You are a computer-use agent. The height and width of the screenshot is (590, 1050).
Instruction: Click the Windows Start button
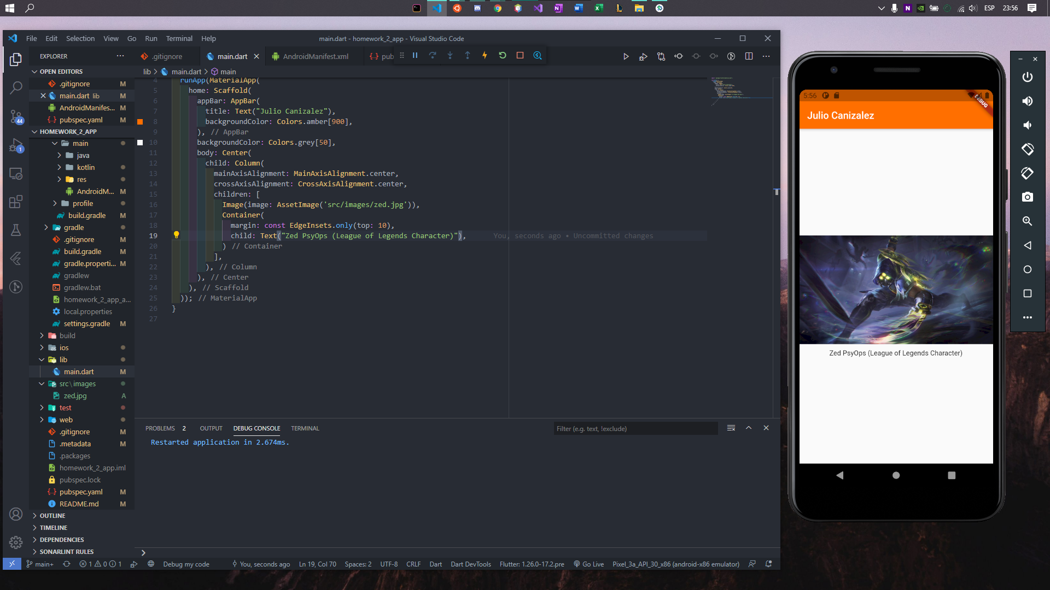tap(9, 8)
